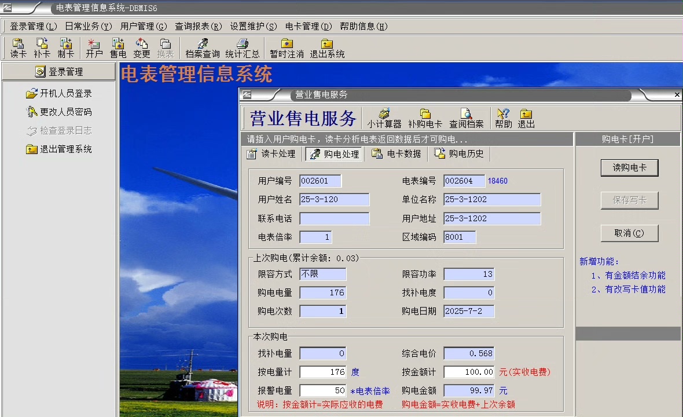
Task: Click the 补购电卡 icon
Action: click(x=425, y=118)
